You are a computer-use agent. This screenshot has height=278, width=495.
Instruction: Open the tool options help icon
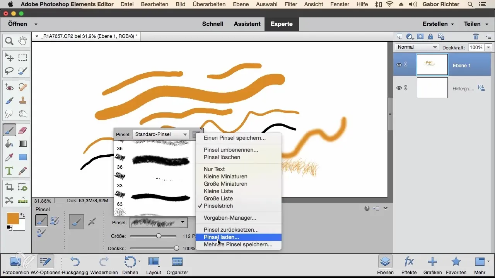pos(367,208)
